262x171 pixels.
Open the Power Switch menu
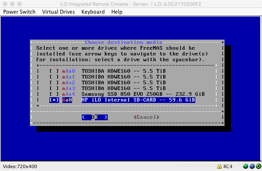click(19, 12)
